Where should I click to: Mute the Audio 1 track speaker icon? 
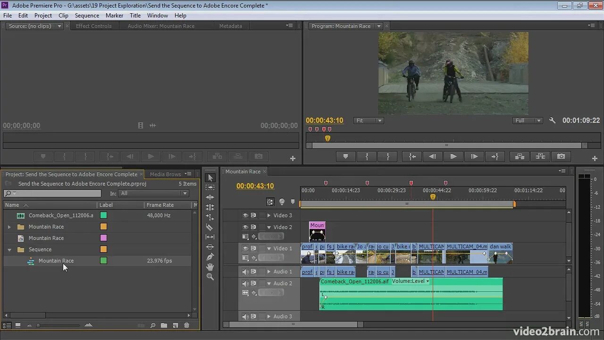click(x=245, y=272)
